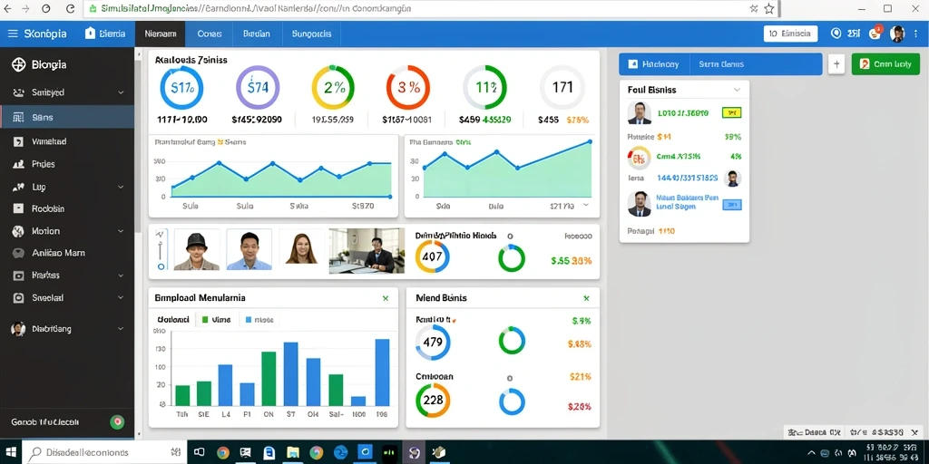Expand the Diabritiang sidebar item

121,328
